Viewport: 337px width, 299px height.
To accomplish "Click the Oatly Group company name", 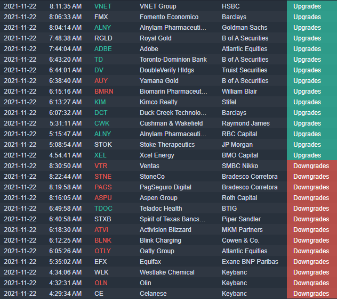I will 157,251.
